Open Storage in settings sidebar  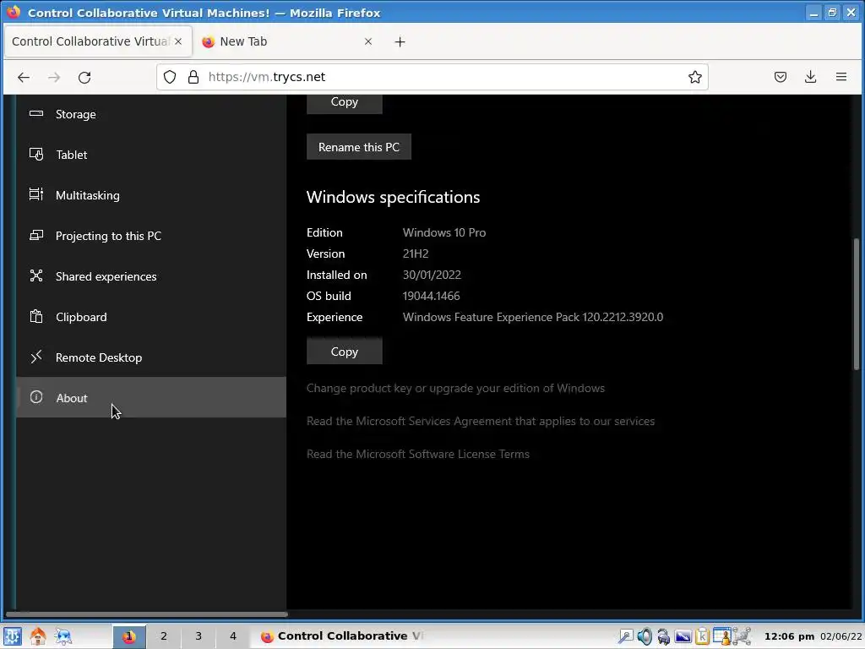(x=151, y=114)
